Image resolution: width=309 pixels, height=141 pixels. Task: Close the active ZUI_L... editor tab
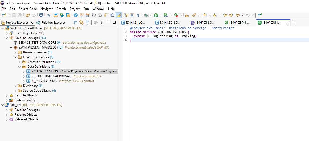287,23
